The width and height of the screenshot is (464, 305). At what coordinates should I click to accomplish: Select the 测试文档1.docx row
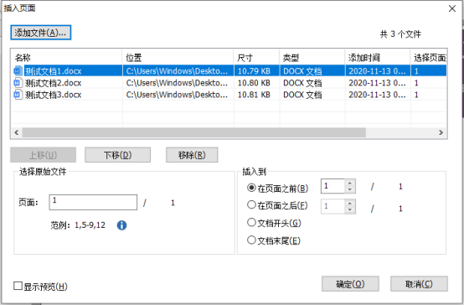coord(229,70)
